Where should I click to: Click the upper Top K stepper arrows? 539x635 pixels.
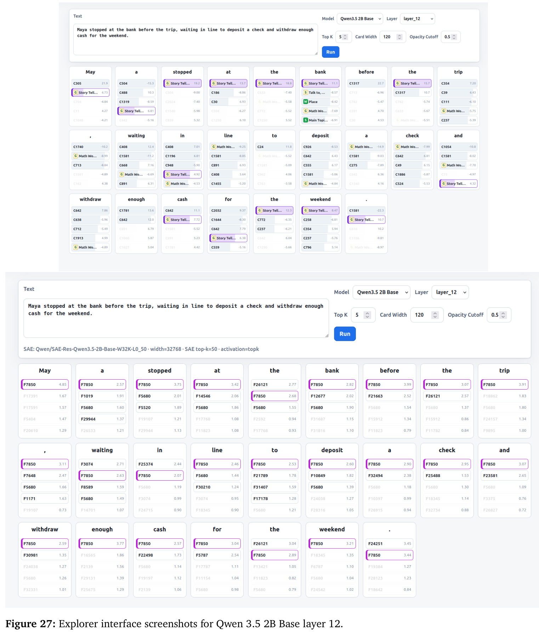point(345,37)
